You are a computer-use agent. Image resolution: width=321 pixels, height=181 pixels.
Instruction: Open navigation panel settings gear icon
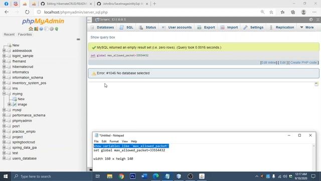tap(51, 29)
